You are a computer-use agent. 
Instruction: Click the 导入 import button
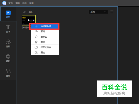tap(31, 12)
